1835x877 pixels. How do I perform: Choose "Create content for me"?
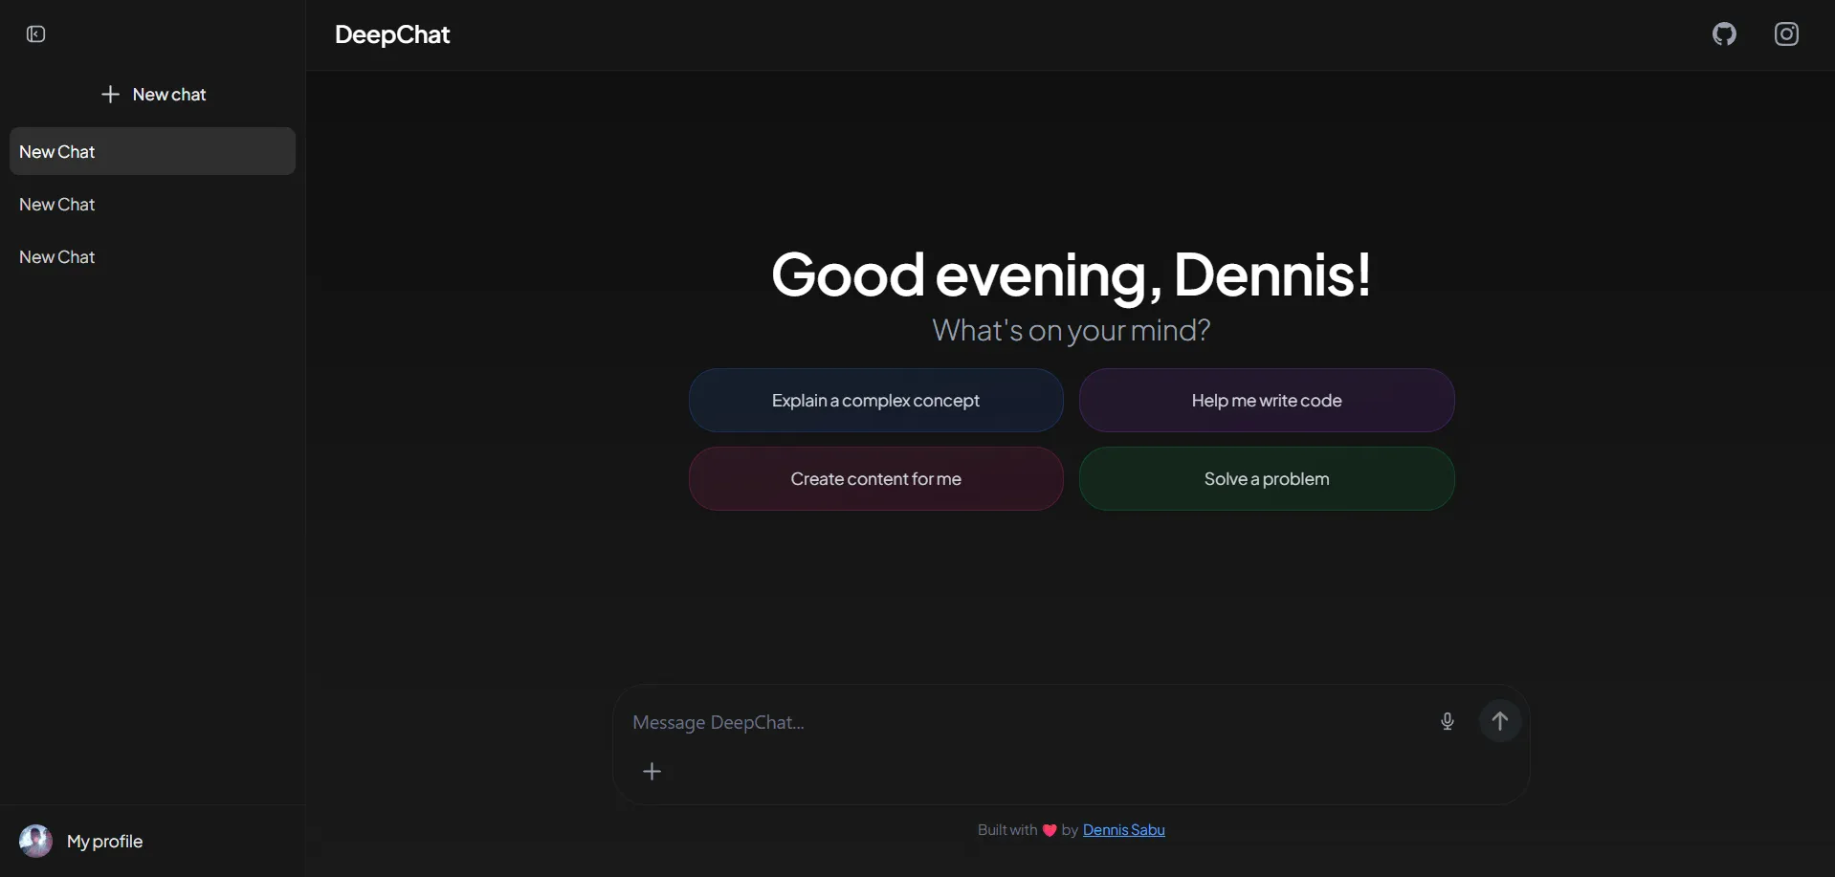874,478
